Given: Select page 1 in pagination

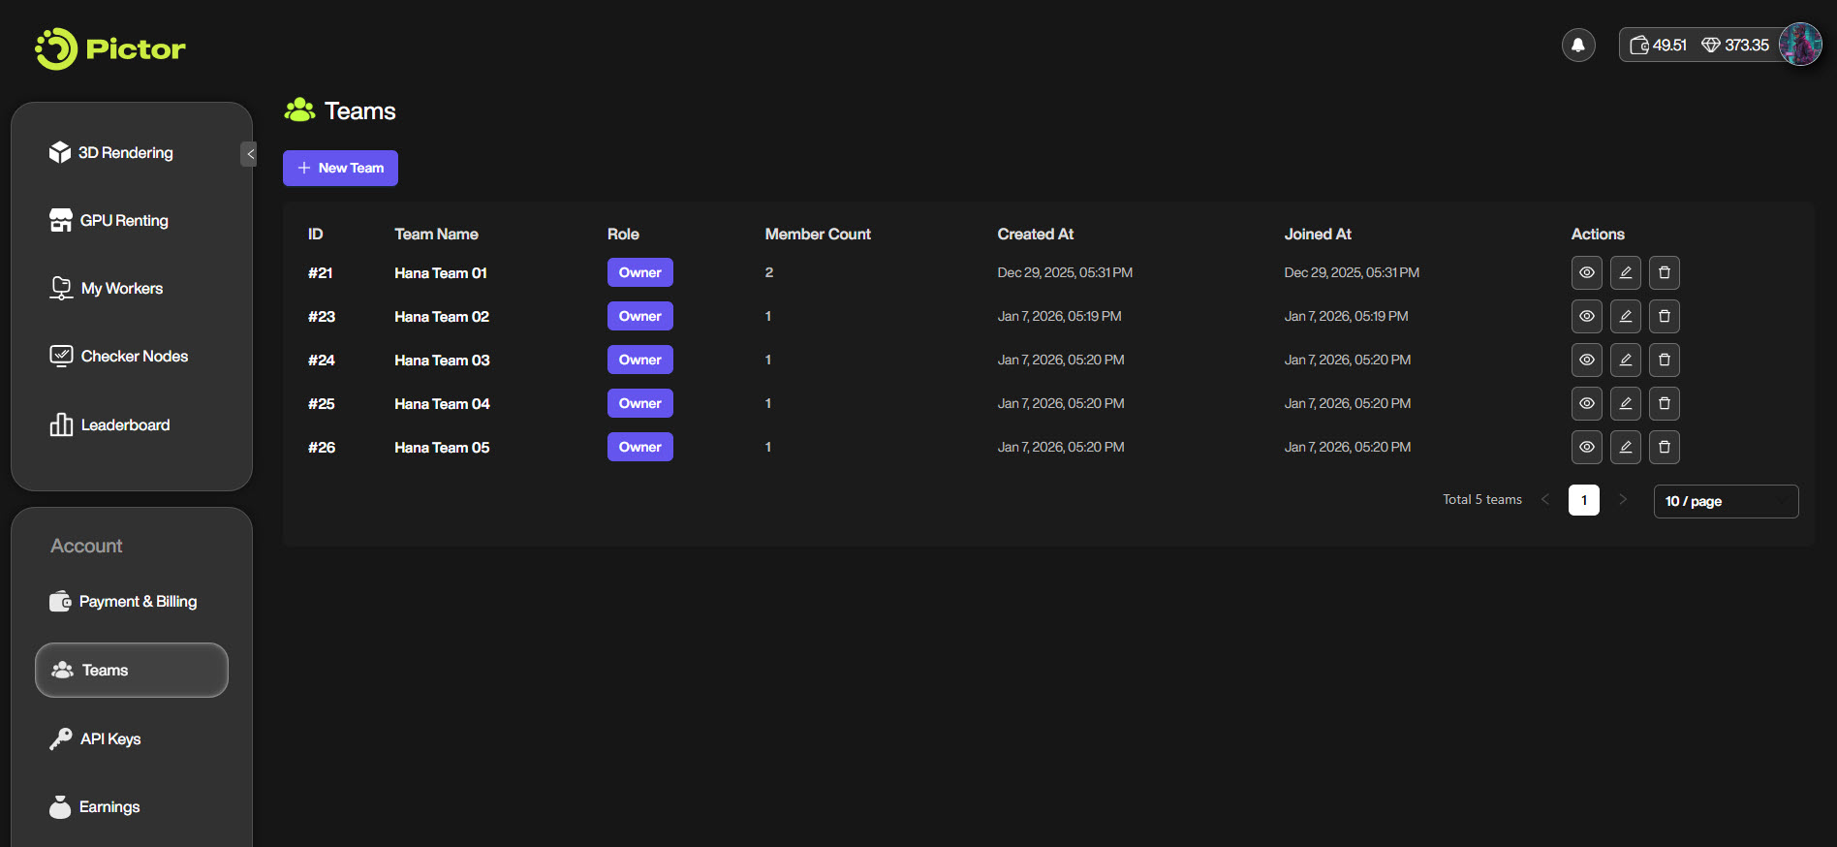Looking at the screenshot, I should (1584, 500).
